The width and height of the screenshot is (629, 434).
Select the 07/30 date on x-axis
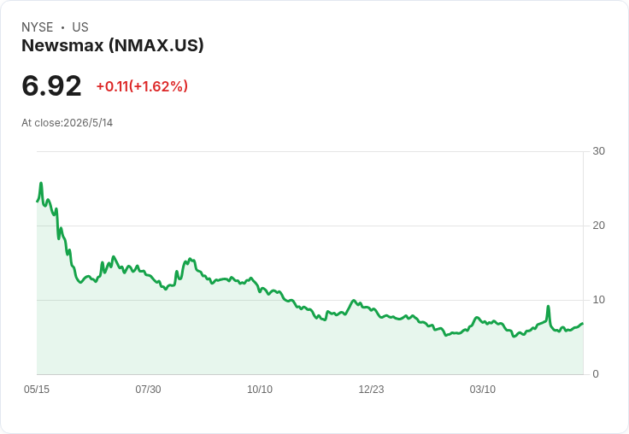pyautogui.click(x=148, y=389)
